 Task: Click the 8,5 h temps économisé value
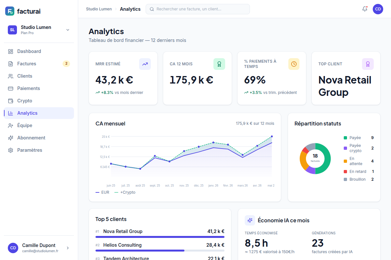(x=256, y=243)
